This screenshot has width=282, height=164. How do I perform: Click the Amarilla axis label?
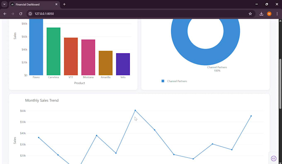click(x=106, y=77)
